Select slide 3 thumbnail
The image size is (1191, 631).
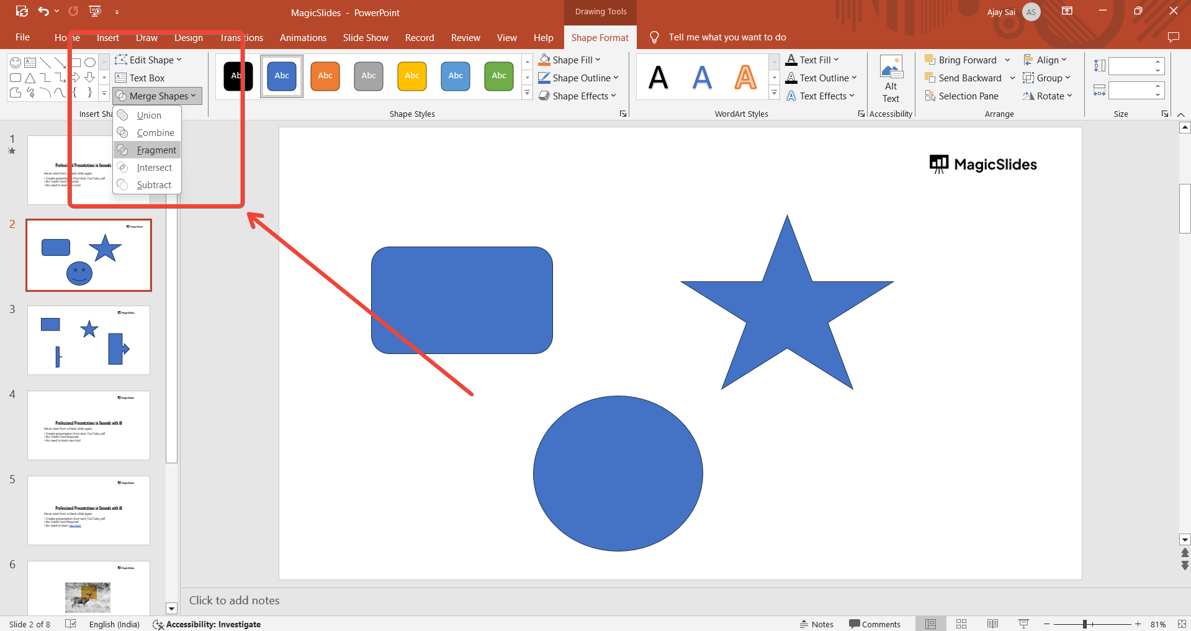coord(89,340)
